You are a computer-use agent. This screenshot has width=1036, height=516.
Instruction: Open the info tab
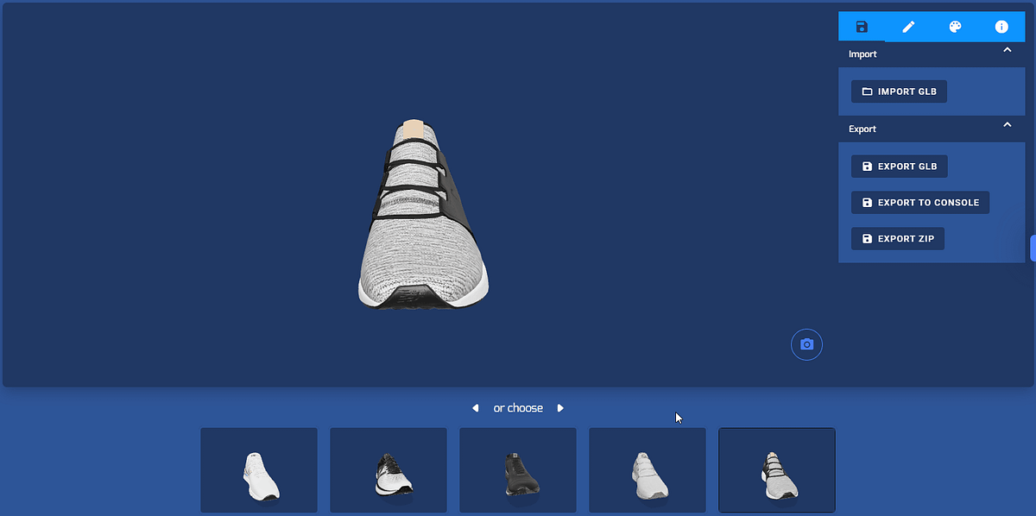pyautogui.click(x=1001, y=27)
